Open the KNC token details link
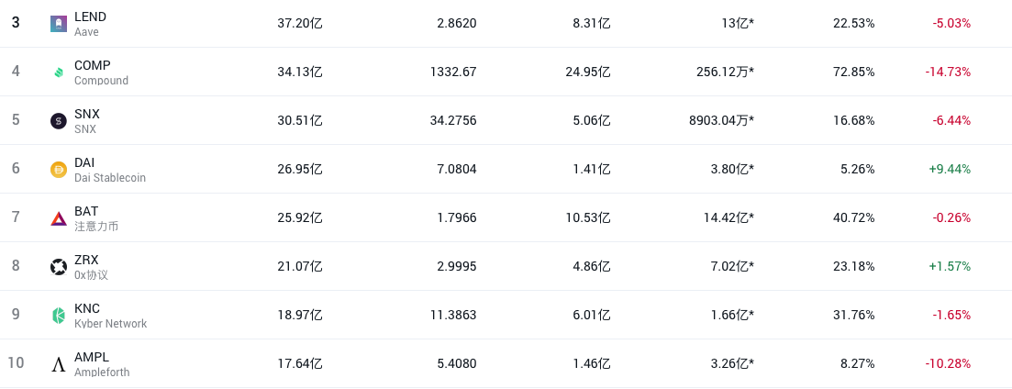Viewport: 1012px width, 389px height. 87,308
